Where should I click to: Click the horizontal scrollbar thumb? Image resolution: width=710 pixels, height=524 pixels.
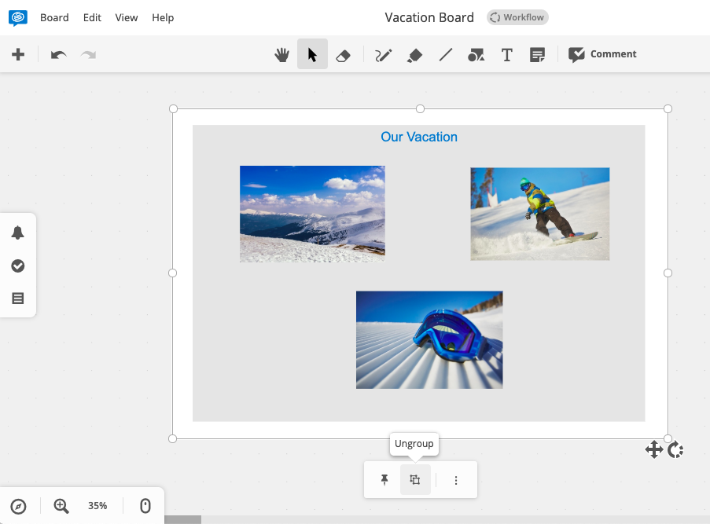[183, 519]
